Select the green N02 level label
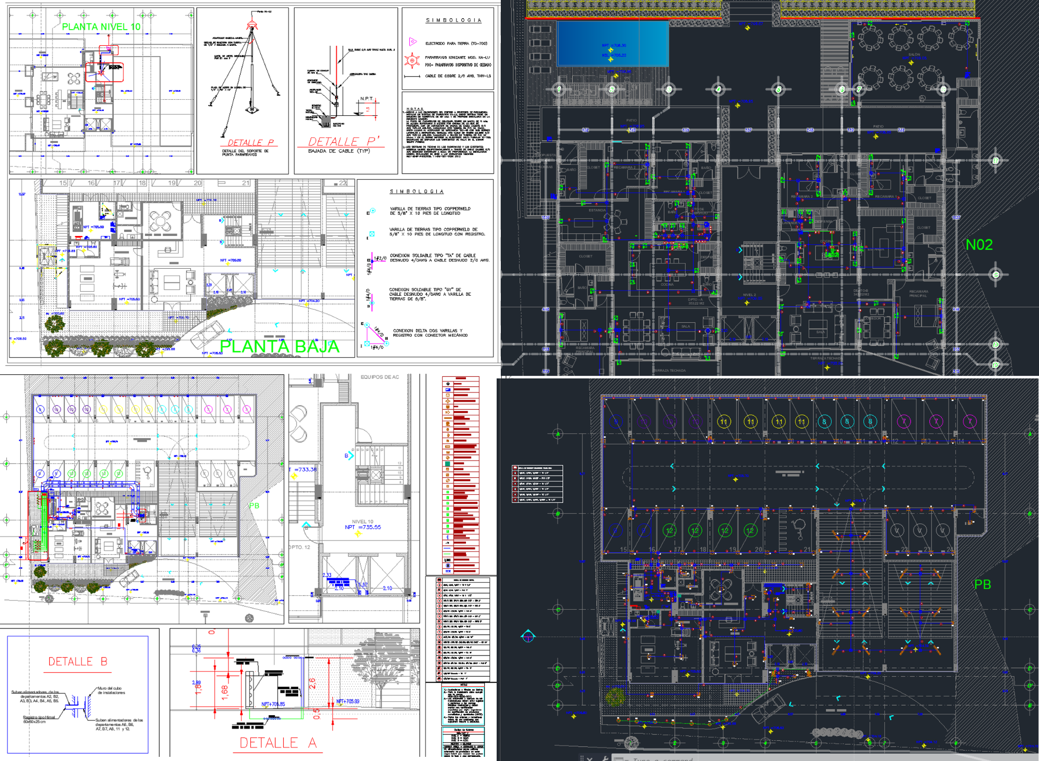Viewport: 1039px width, 761px height. coord(979,245)
